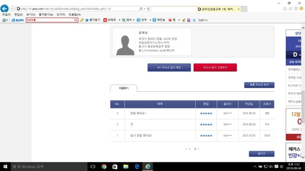Viewport: 305px width, 171px height.
Task: Open the zum toolbar user icon dropdown
Action: tap(5, 20)
